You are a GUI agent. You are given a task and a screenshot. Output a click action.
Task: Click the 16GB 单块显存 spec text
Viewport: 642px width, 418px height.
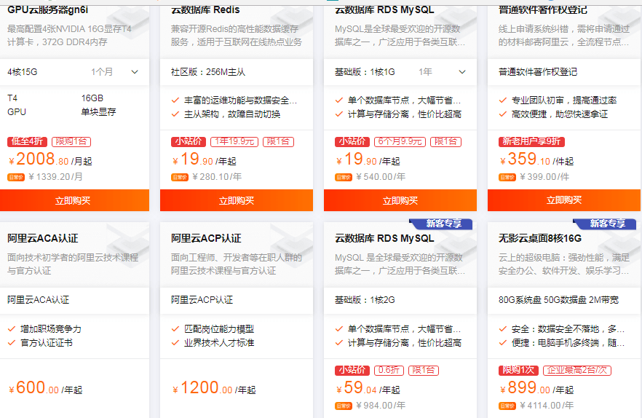pos(98,105)
